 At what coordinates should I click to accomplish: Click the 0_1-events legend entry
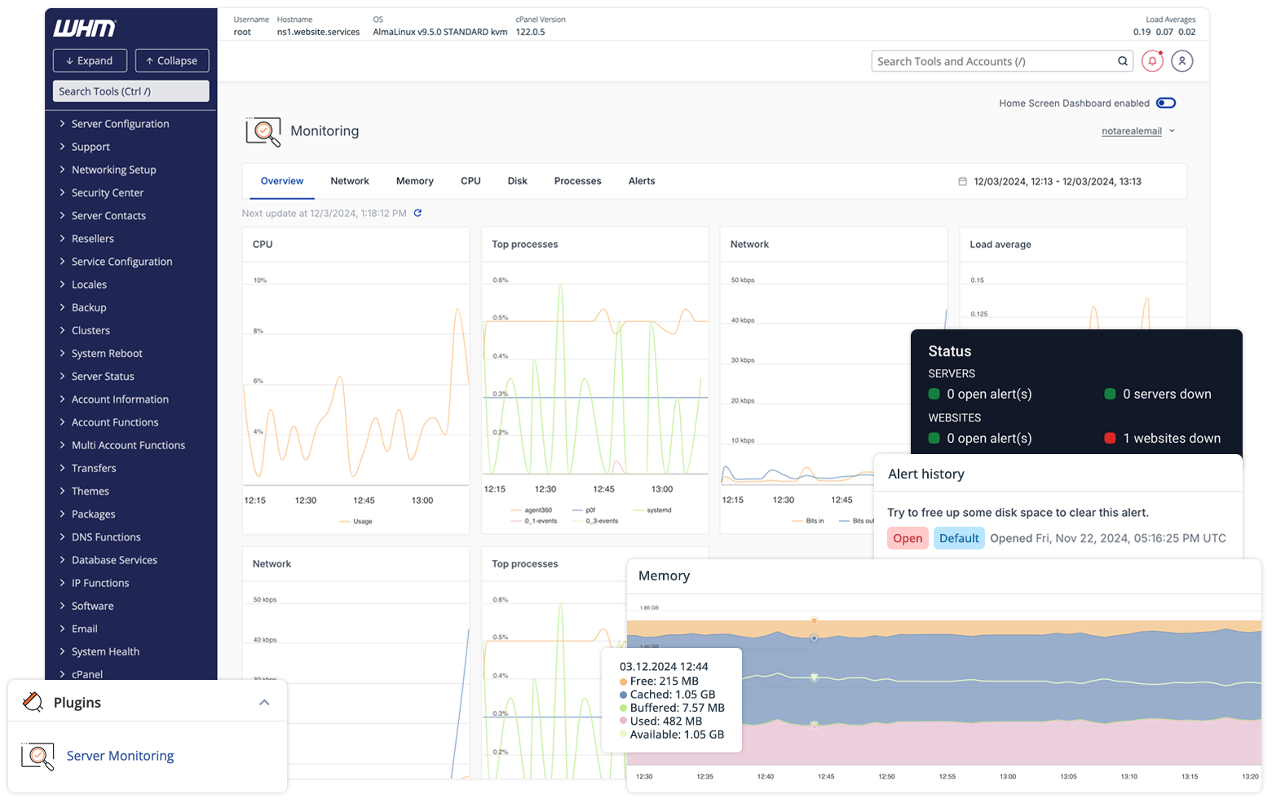point(533,521)
